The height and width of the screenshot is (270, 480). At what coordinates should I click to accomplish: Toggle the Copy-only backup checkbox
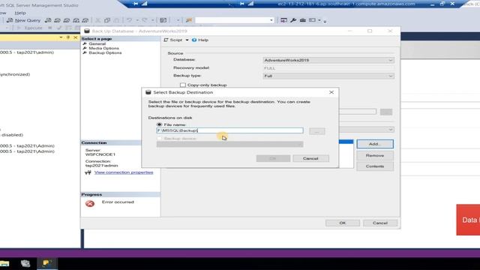183,85
